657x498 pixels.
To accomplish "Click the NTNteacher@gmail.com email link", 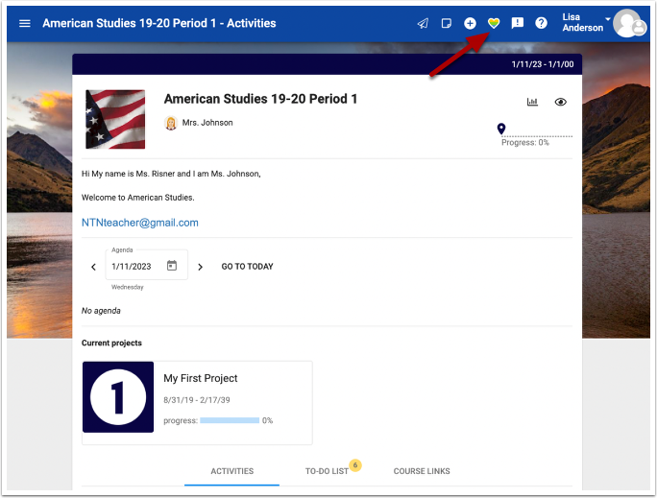I will pos(140,223).
